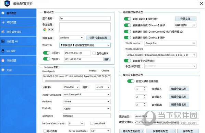Open the WebGL renderer ANGLE dropdown

[161, 55]
